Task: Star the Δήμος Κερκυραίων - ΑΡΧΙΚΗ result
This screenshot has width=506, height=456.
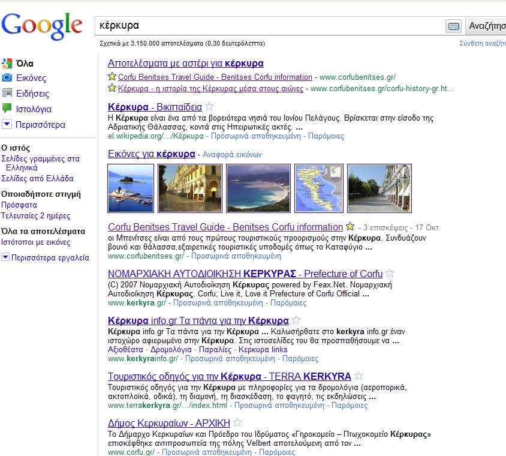Action: 237,422
